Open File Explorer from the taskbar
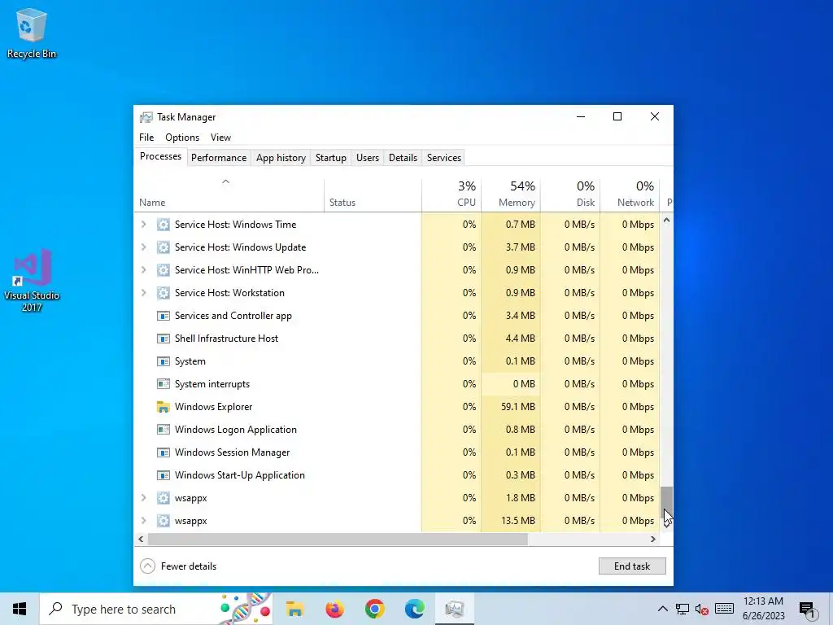The image size is (833, 625). 294,609
